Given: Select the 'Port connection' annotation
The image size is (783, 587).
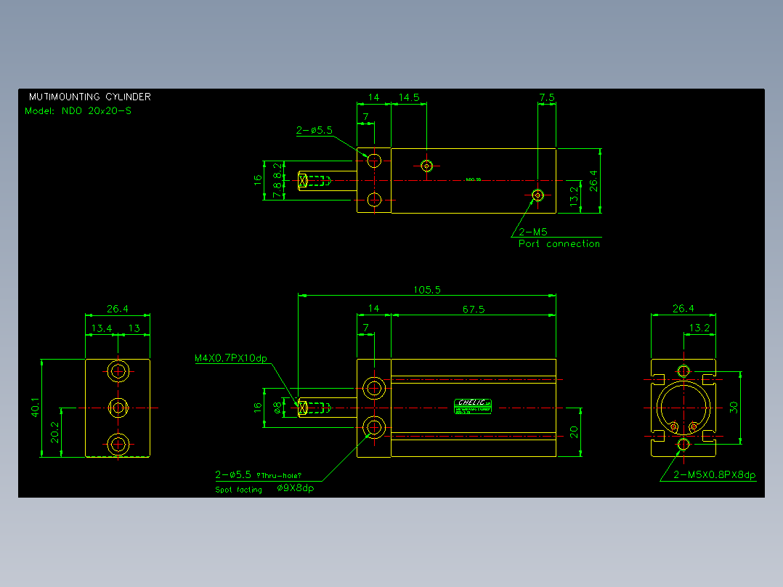Looking at the screenshot, I should (559, 244).
